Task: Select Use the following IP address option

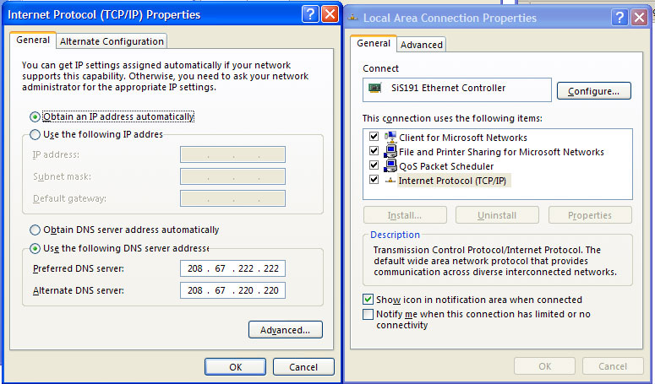Action: click(x=35, y=134)
